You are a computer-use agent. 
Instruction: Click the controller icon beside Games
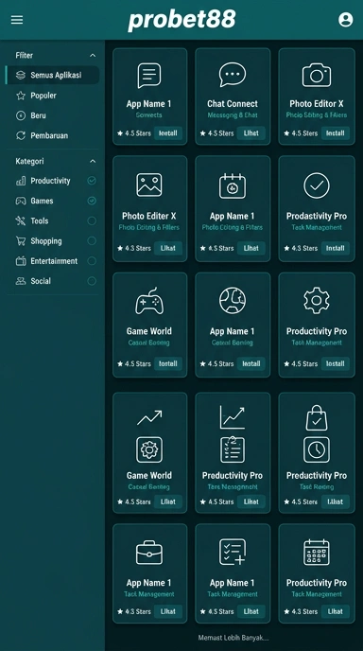(21, 201)
